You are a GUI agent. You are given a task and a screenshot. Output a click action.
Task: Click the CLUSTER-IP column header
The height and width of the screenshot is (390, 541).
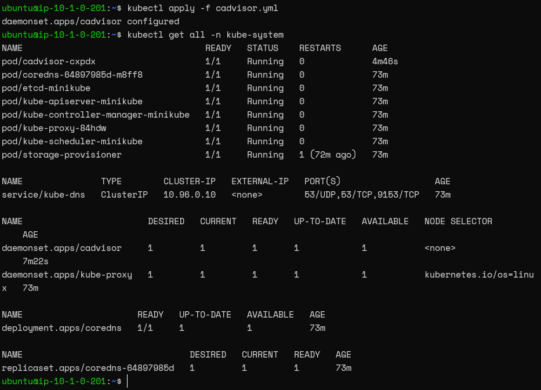190,181
